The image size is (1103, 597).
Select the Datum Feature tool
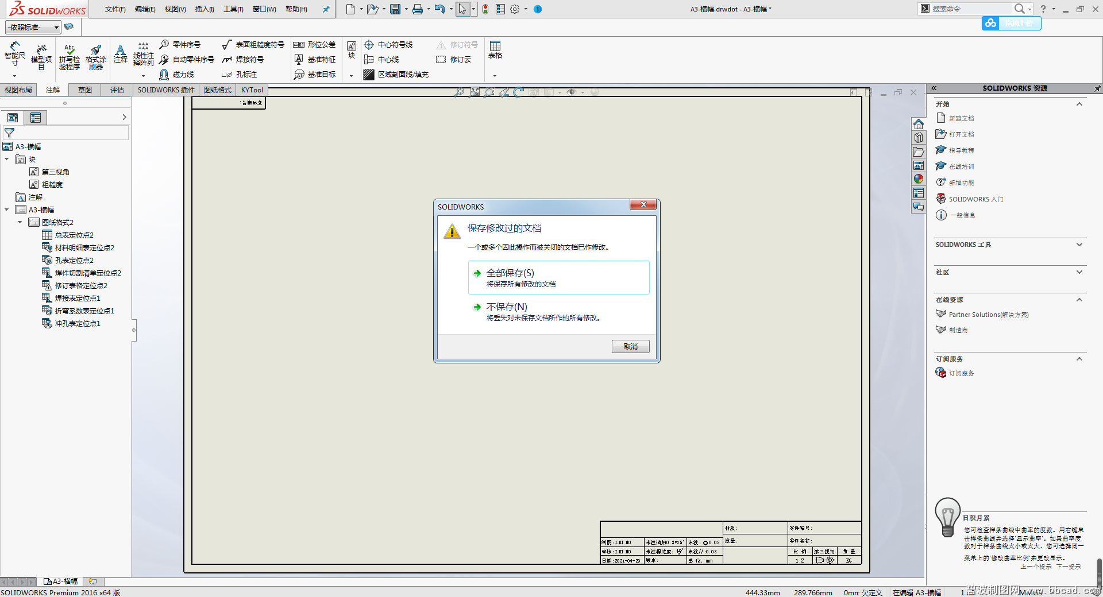point(314,59)
